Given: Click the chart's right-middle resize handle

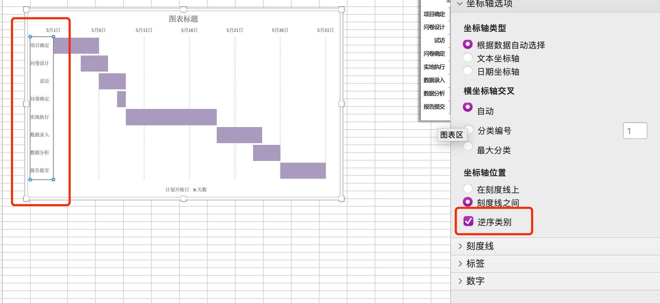Looking at the screenshot, I should pyautogui.click(x=342, y=104).
